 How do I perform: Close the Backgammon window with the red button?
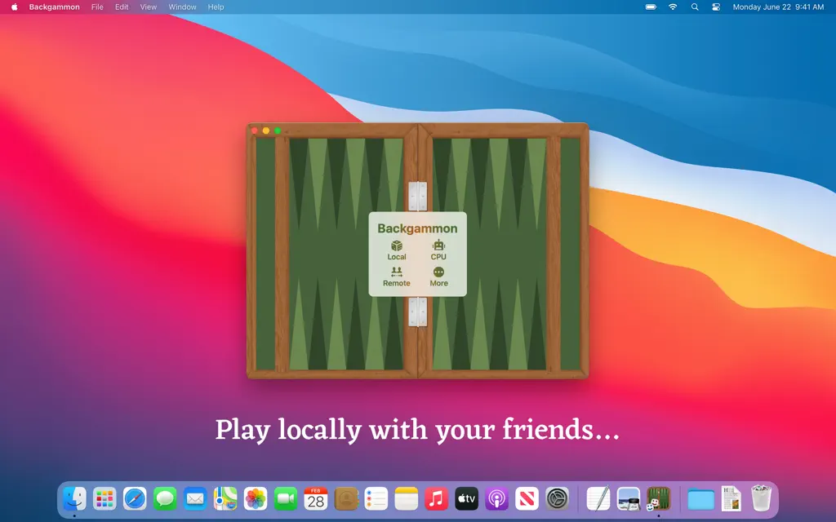point(255,130)
